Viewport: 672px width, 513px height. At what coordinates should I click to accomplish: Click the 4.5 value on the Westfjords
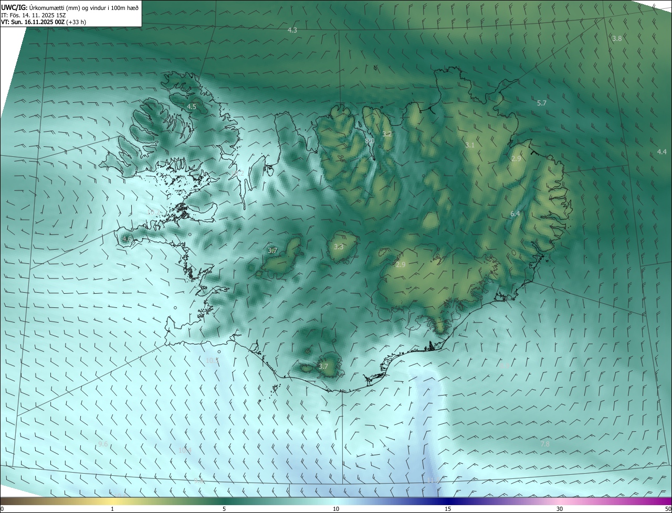tap(192, 107)
